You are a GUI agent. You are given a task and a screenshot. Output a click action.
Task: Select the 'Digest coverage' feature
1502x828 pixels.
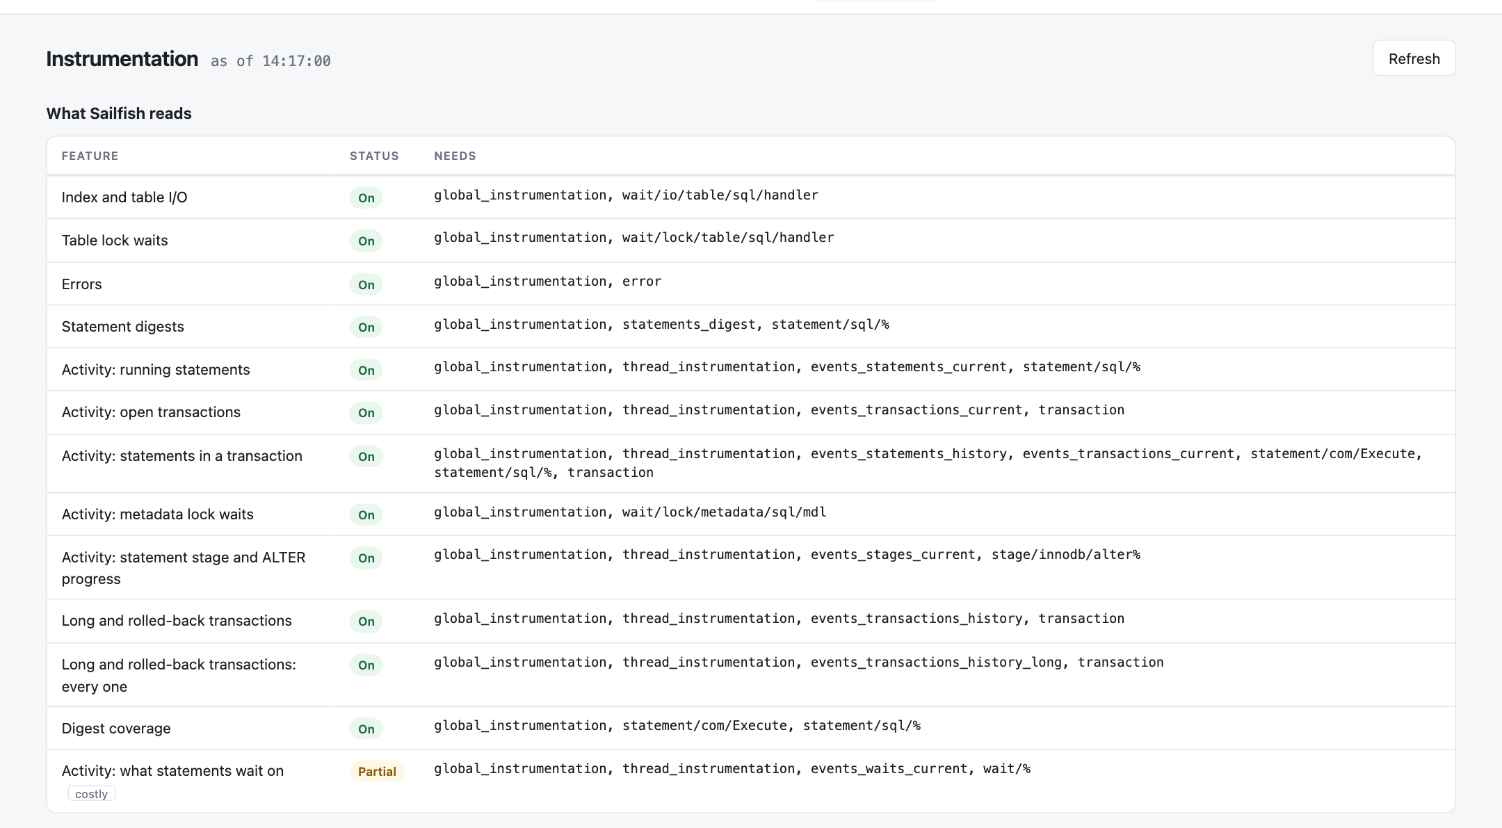[x=116, y=729]
